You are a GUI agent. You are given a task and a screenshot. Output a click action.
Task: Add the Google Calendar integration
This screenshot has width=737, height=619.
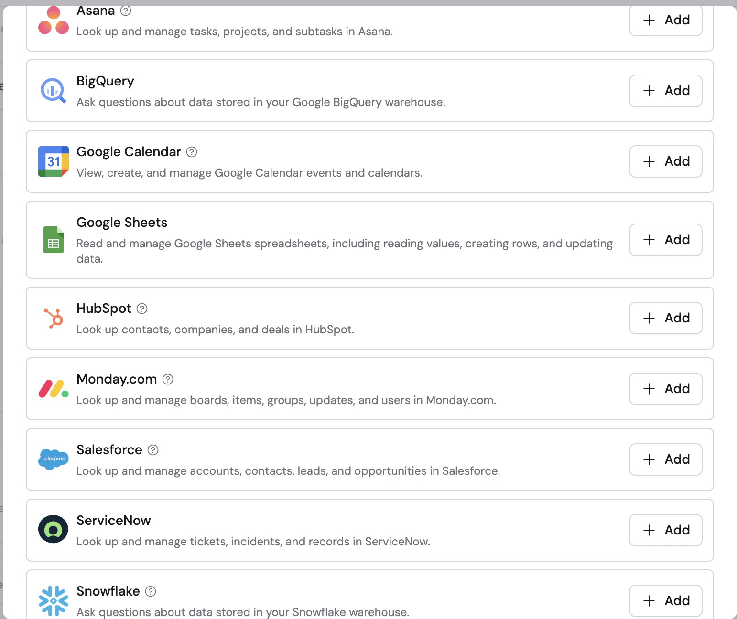click(x=666, y=161)
